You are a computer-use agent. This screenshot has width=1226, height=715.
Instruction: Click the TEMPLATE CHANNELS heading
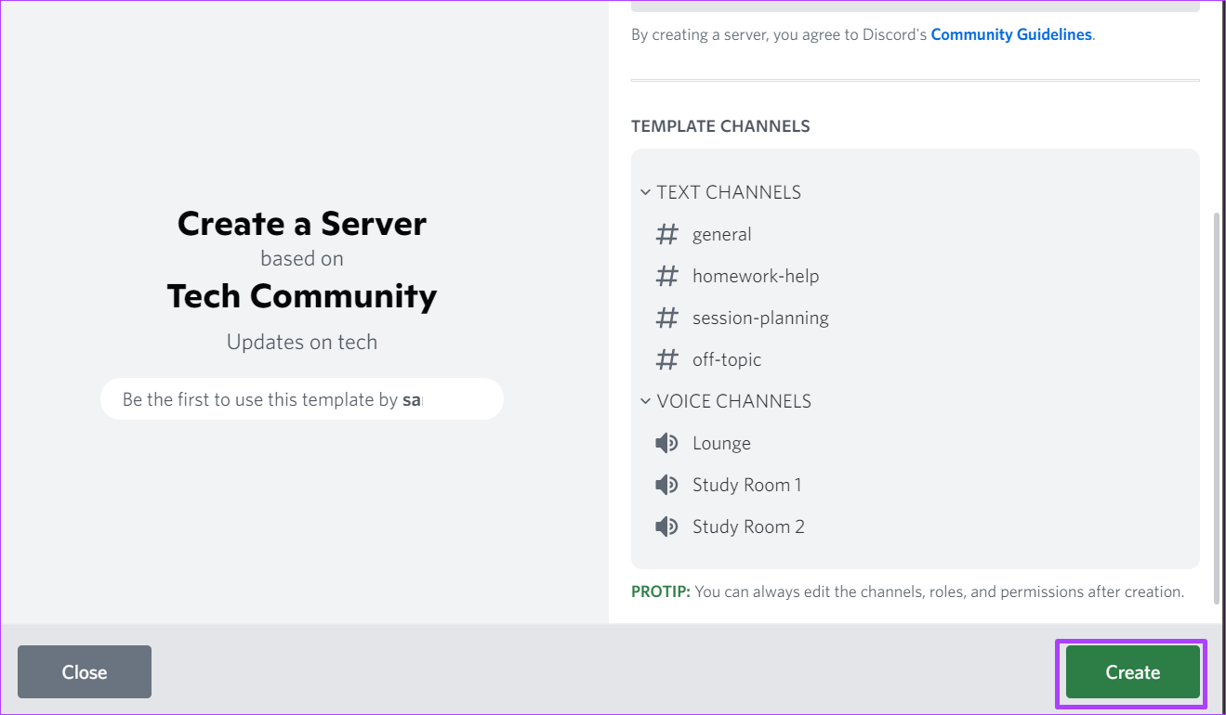click(720, 125)
